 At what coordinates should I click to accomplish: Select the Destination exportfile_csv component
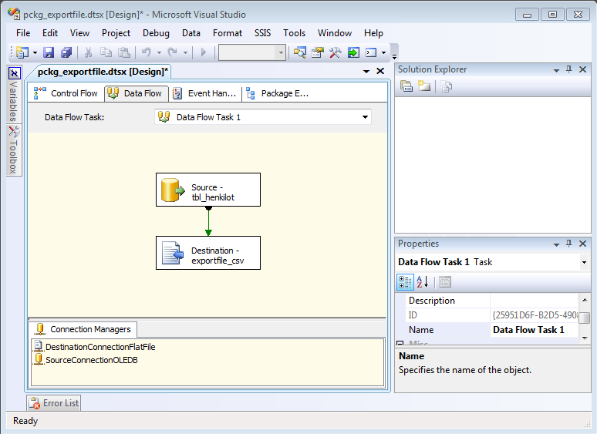(x=208, y=253)
